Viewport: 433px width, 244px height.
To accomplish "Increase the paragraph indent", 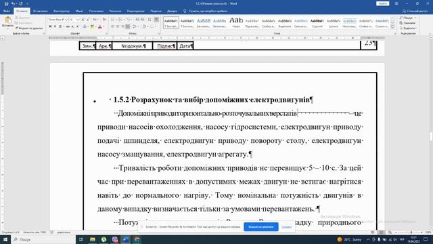I will point(143,20).
